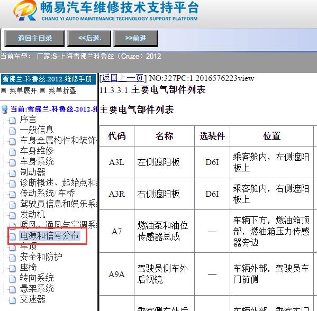Open the 发动机 tree item
The image size is (317, 311).
coord(32,214)
